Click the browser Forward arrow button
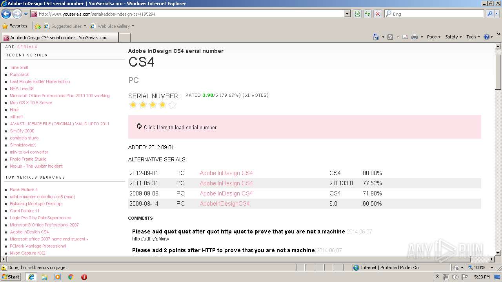 pos(17,14)
